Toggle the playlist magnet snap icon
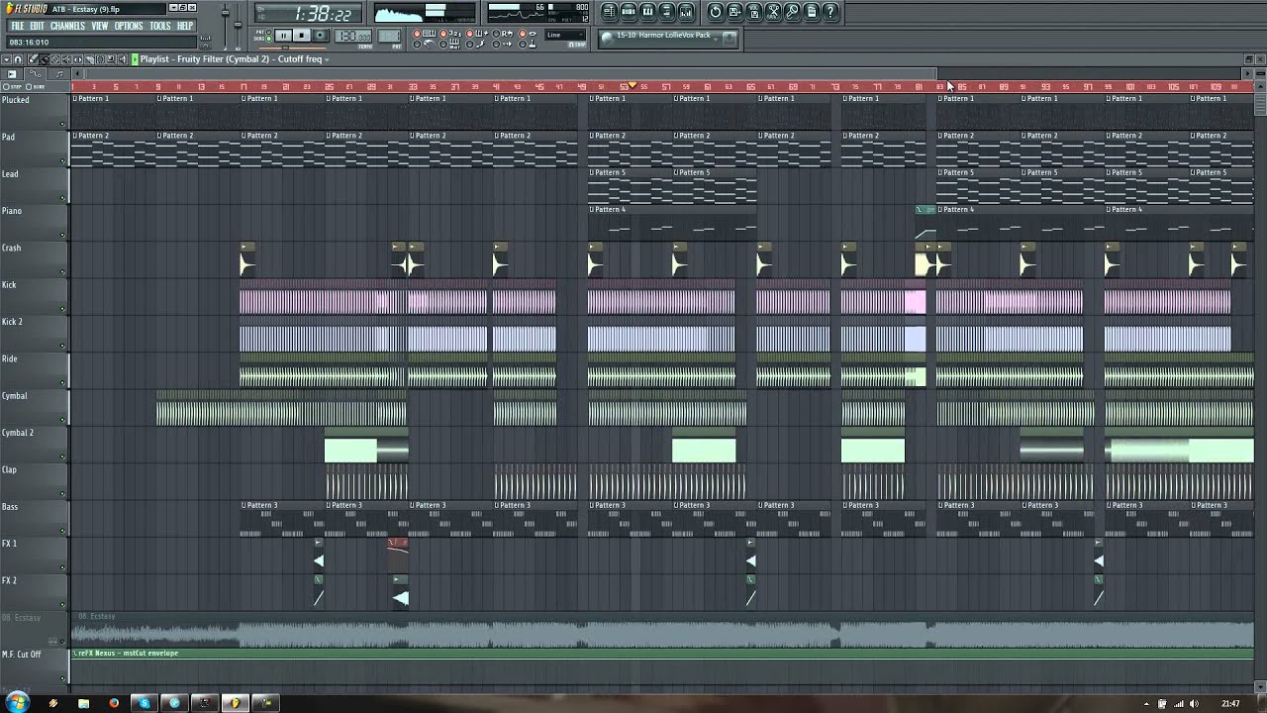 (x=18, y=59)
